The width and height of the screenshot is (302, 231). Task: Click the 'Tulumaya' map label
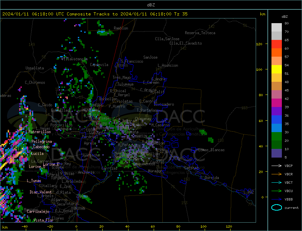pyautogui.click(x=125, y=84)
